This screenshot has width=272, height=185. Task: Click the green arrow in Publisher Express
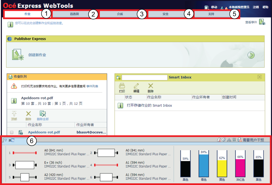pyautogui.click(x=251, y=55)
